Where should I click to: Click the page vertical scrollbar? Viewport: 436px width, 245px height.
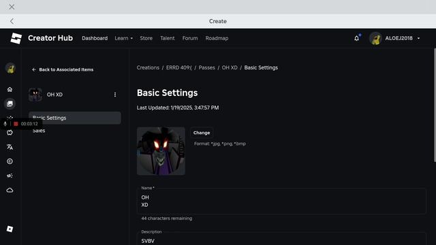coord(435,105)
